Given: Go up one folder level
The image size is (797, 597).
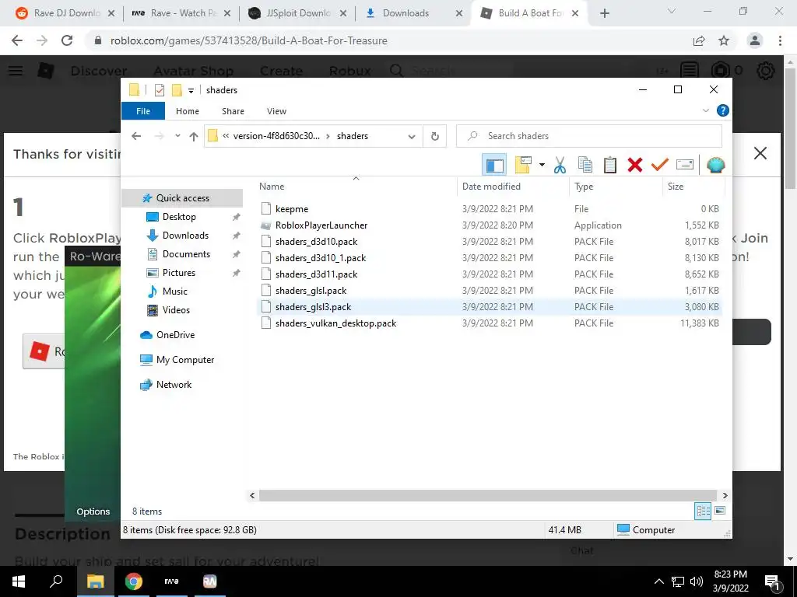Looking at the screenshot, I should tap(193, 136).
